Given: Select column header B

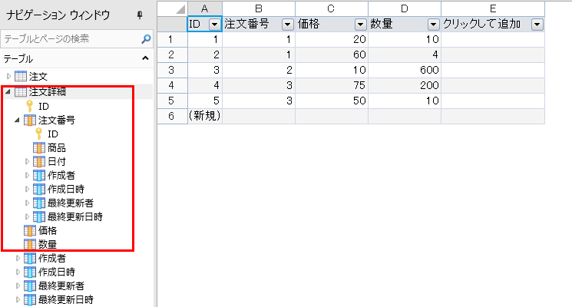Looking at the screenshot, I should click(259, 8).
